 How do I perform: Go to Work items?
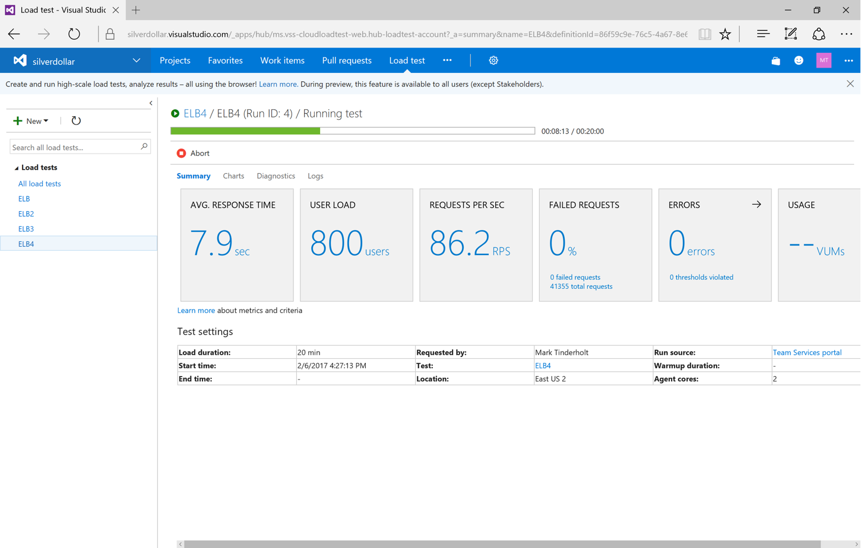[x=282, y=60]
